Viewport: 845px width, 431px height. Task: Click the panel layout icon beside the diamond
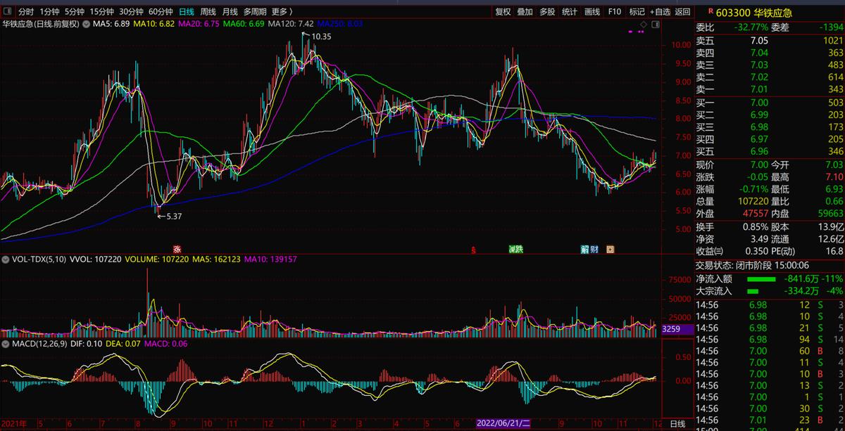click(x=655, y=24)
